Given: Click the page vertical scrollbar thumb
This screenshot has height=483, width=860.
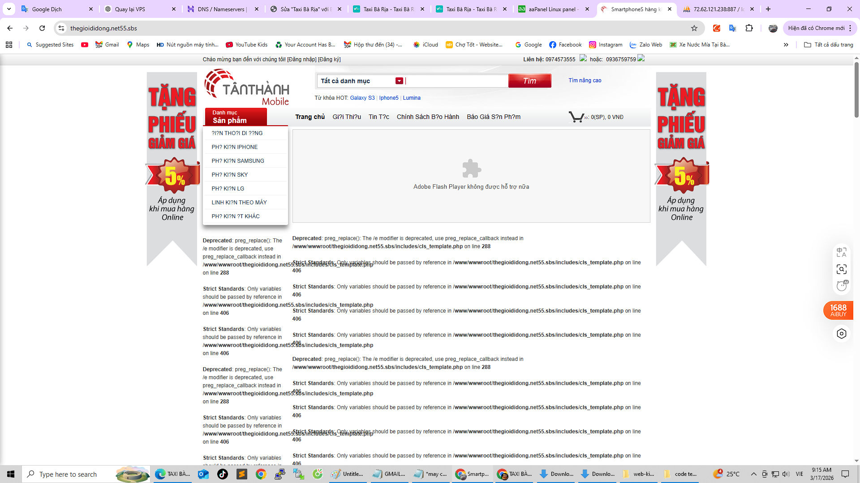Looking at the screenshot, I should pyautogui.click(x=856, y=89).
